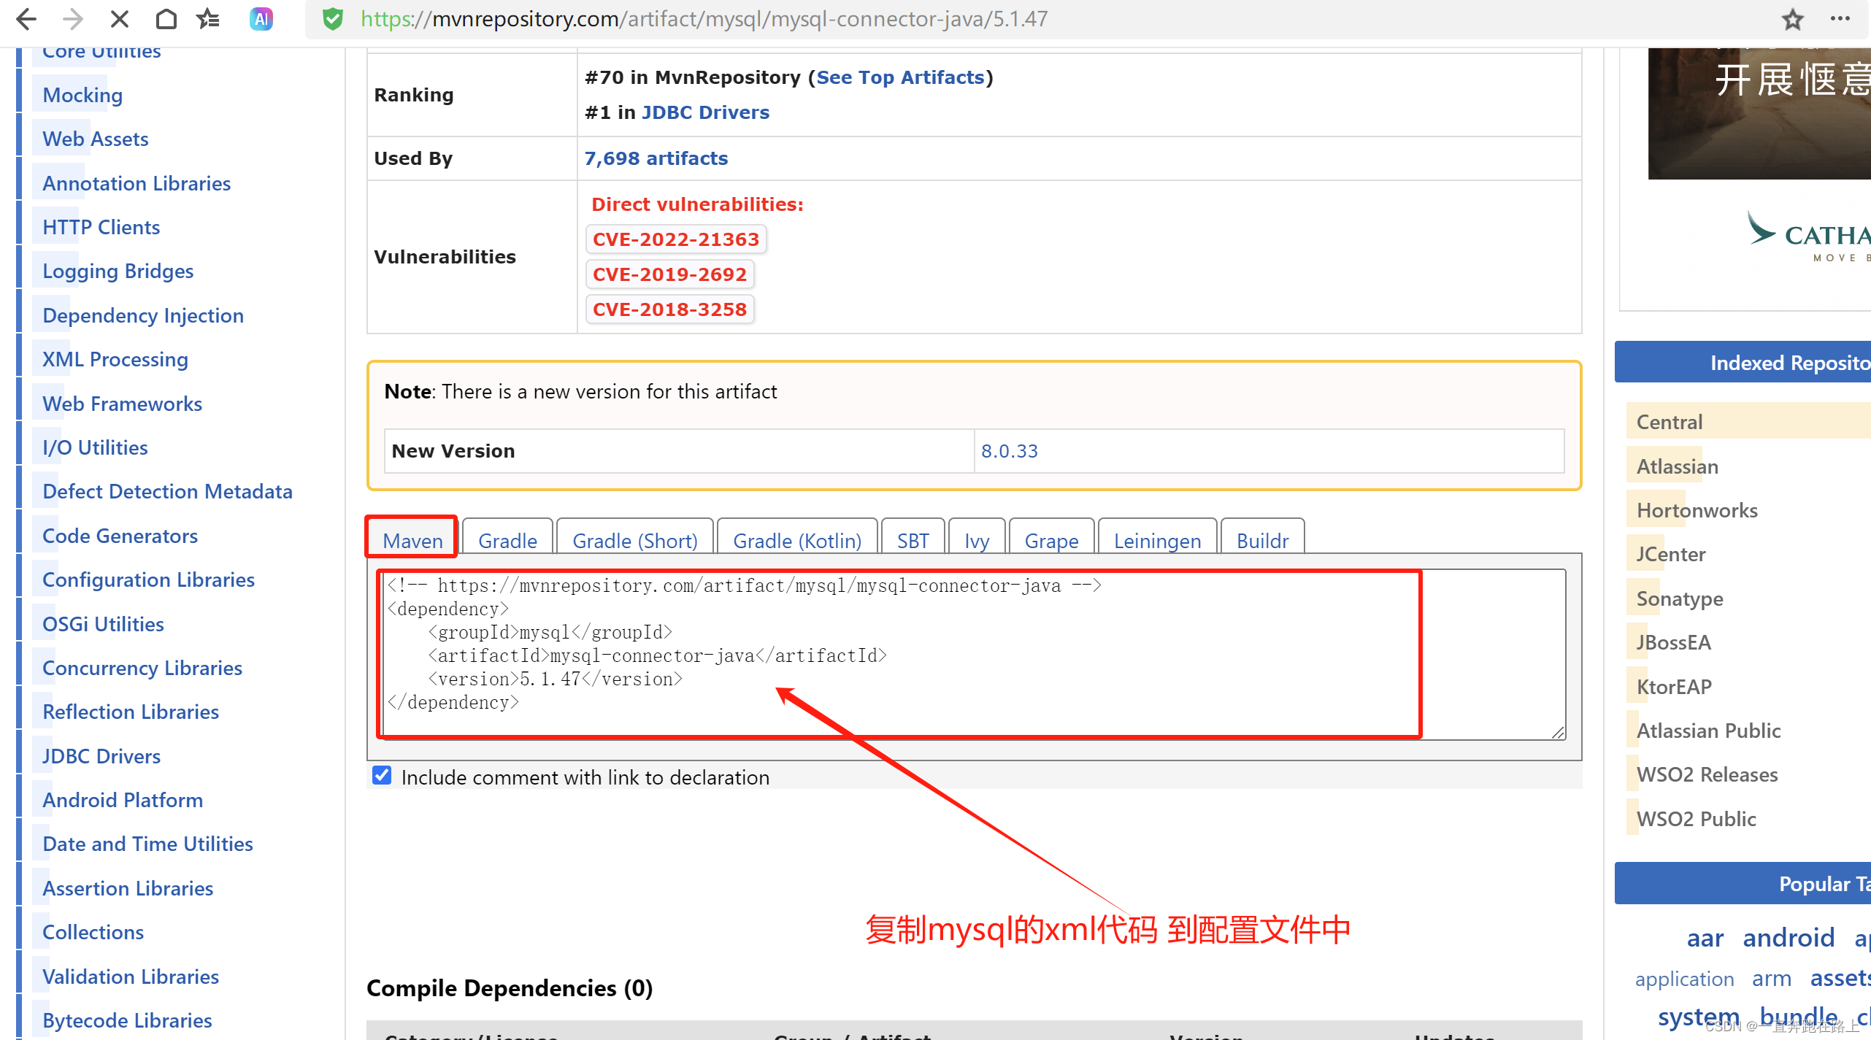Open the browser three-dot menu
Viewport: 1871px width, 1040px height.
[1840, 19]
